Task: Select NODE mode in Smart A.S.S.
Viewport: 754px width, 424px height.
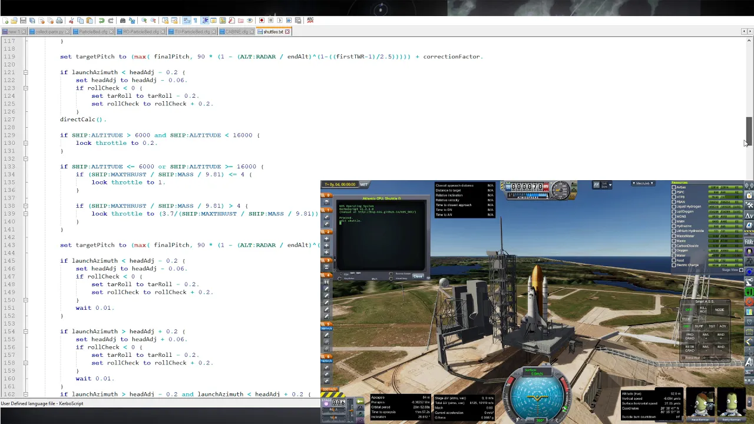Action: click(x=719, y=310)
